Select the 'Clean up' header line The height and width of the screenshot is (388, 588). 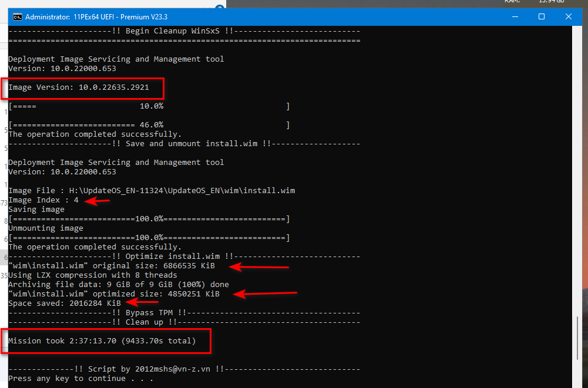184,322
